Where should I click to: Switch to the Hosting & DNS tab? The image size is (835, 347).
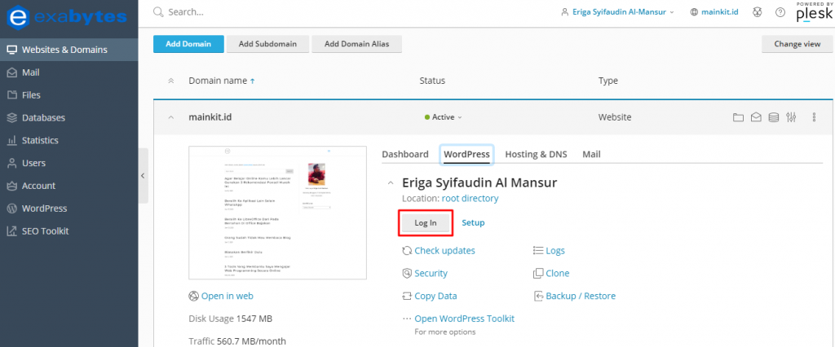[x=537, y=154]
